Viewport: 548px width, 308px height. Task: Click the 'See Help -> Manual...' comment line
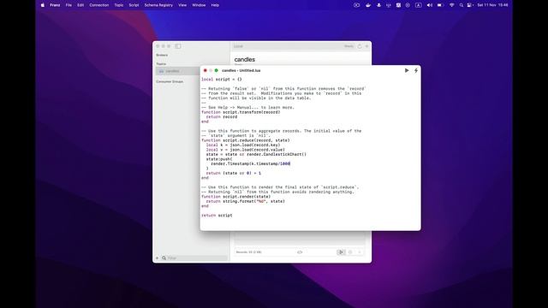tap(247, 108)
